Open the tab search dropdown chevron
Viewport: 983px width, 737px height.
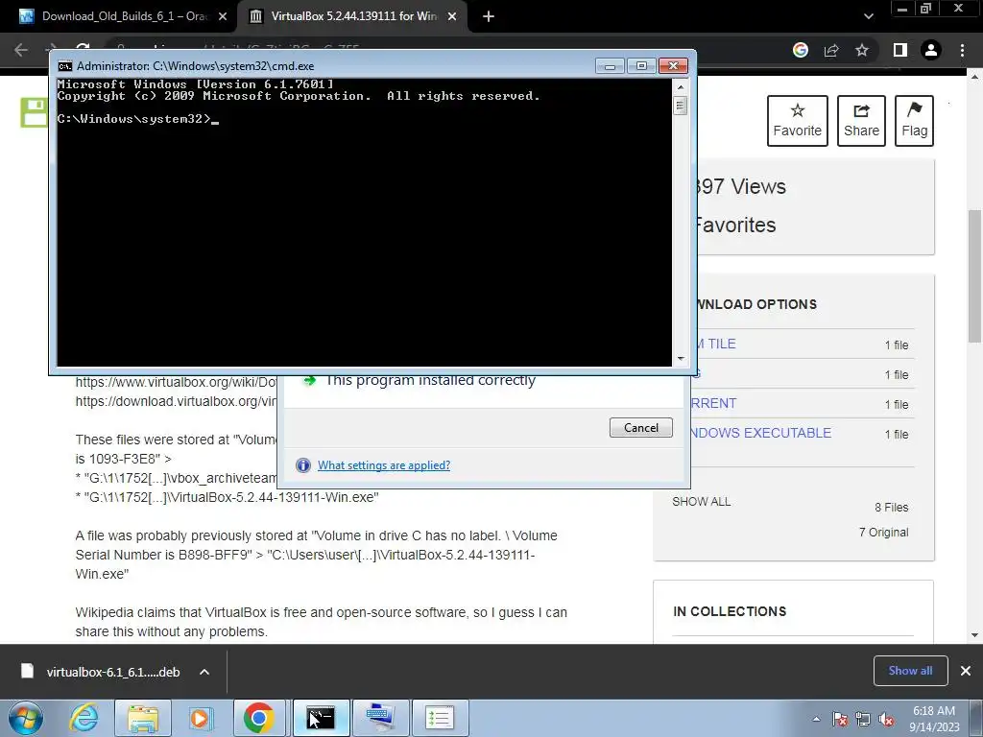(x=868, y=16)
